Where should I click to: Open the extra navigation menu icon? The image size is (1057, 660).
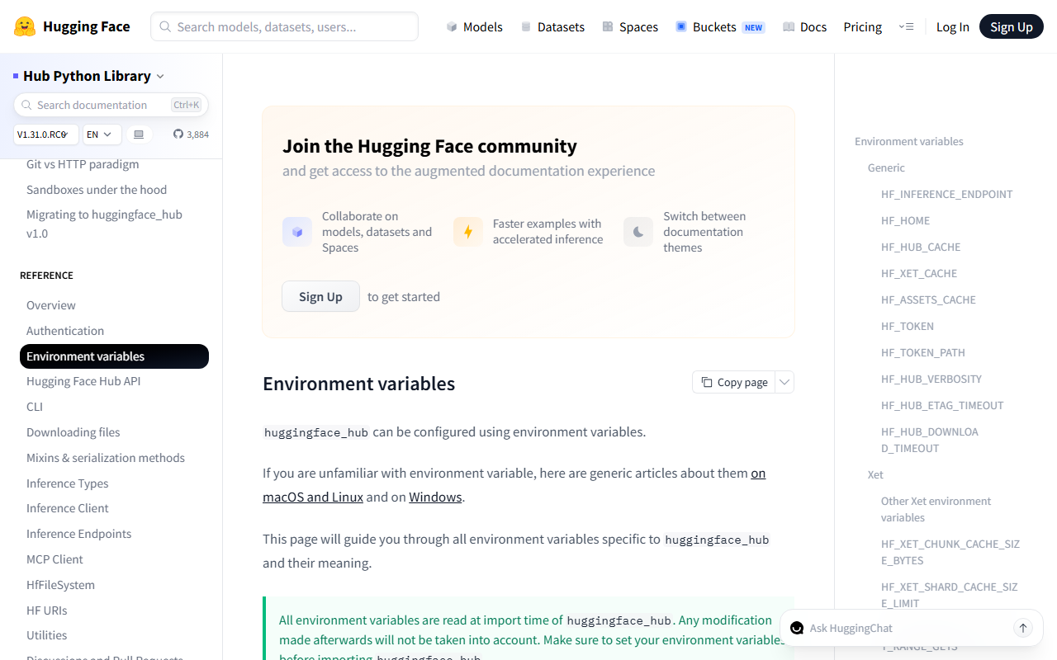906,26
